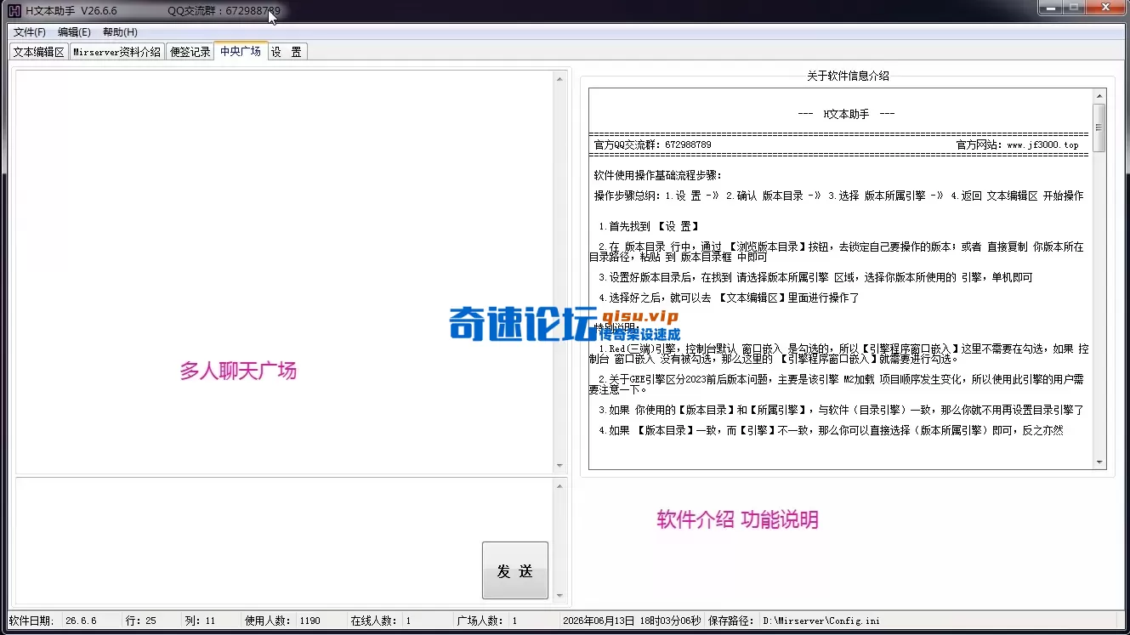Open the 设 置 tab
The image size is (1130, 635).
pos(287,52)
